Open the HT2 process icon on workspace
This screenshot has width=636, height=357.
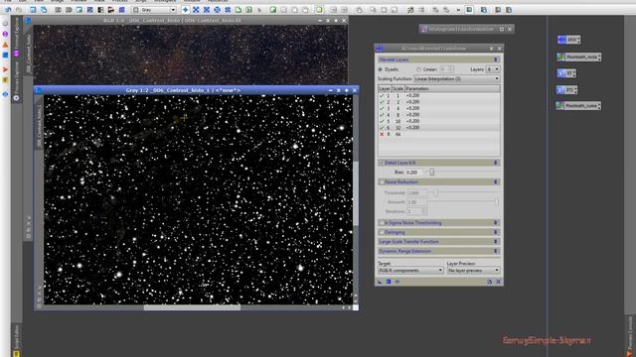point(567,90)
